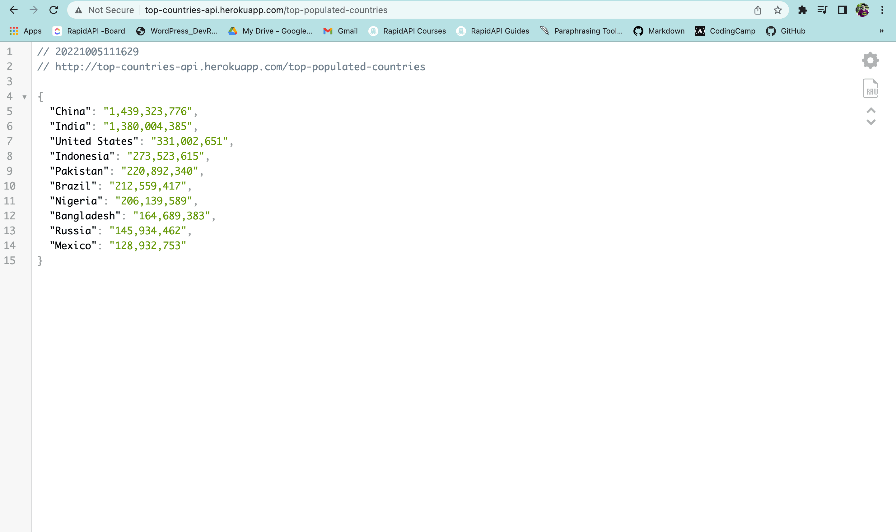Click the share icon in address bar
The height and width of the screenshot is (532, 896).
pyautogui.click(x=758, y=10)
